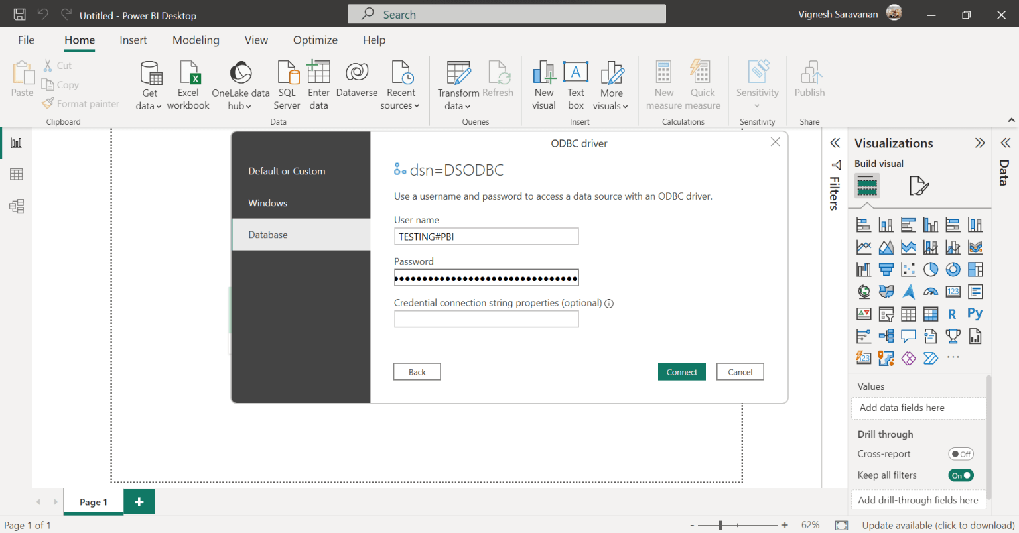The image size is (1019, 533).
Task: Select Windows authentication in the dialog
Action: [x=267, y=202]
